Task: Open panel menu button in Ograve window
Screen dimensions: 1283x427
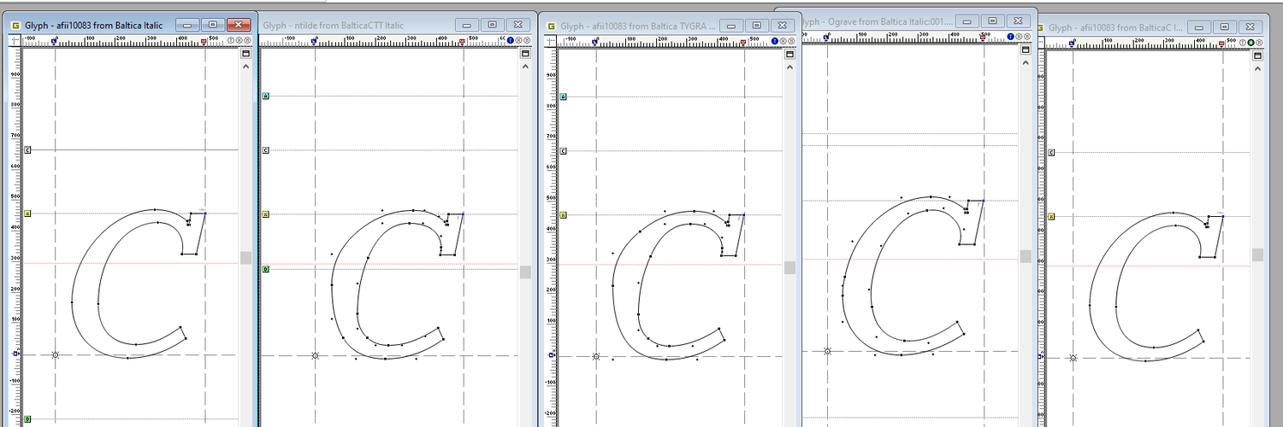Action: [1026, 50]
